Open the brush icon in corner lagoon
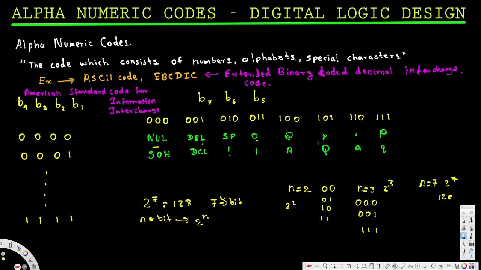The width and height of the screenshot is (481, 270). pyautogui.click(x=19, y=248)
